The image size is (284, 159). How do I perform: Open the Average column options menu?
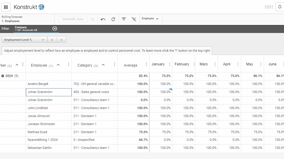point(146,64)
